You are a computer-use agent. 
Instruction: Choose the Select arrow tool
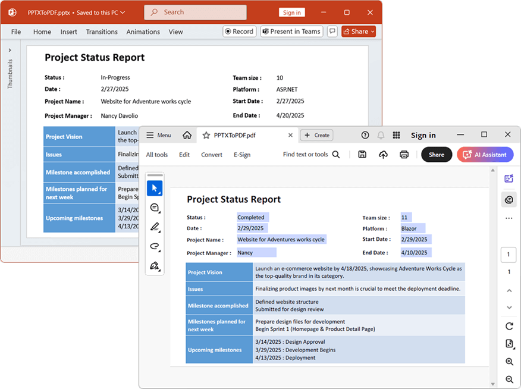155,189
